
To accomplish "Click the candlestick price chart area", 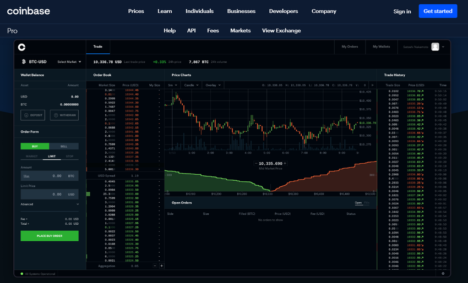I will [261, 121].
